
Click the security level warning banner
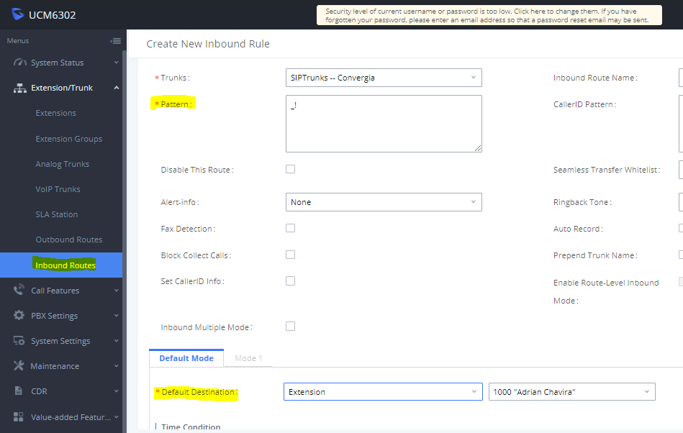coord(489,15)
